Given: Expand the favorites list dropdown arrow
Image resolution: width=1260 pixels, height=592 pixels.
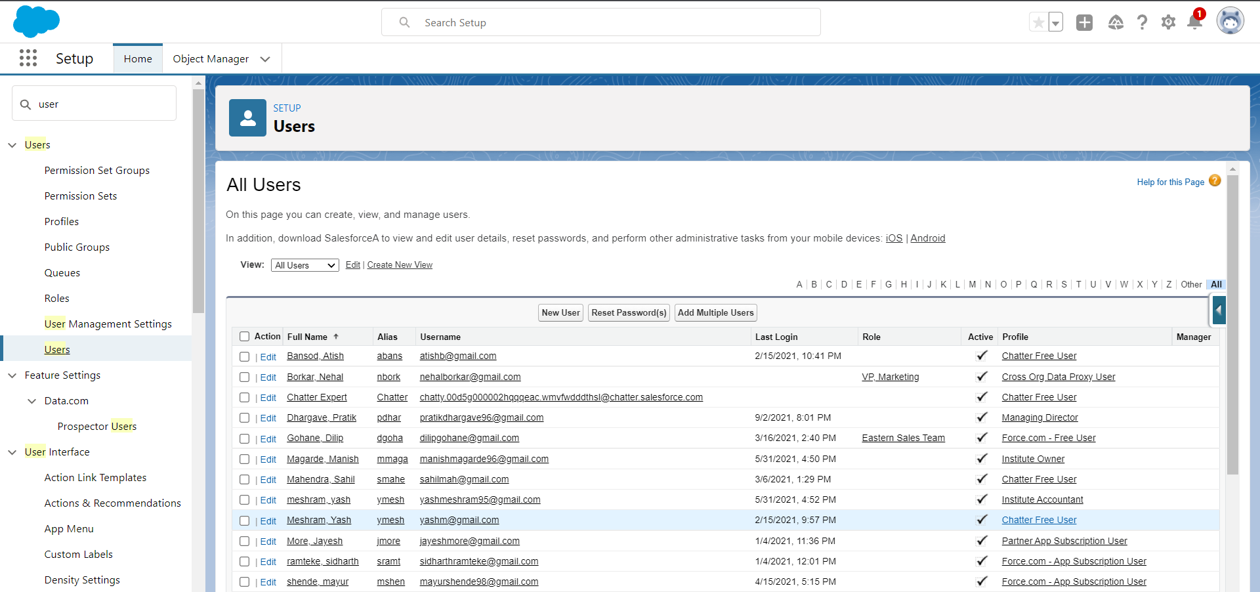Looking at the screenshot, I should pyautogui.click(x=1055, y=23).
